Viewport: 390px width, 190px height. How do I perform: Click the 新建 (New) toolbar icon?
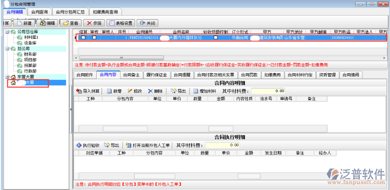pos(19,23)
